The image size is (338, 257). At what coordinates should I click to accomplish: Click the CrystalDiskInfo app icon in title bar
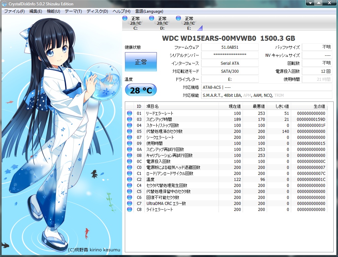coord(4,4)
